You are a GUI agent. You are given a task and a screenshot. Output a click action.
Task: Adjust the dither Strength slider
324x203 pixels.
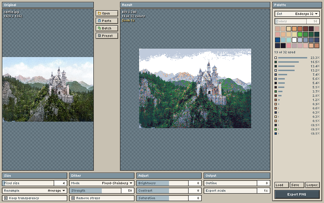[x=95, y=191]
